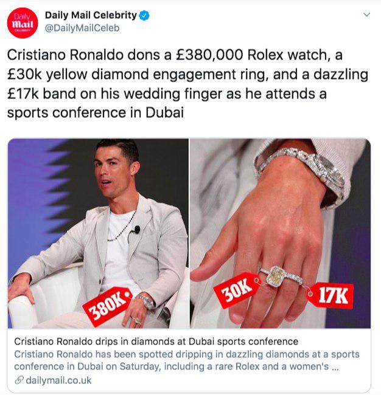Click the grey article preview description

click(187, 360)
